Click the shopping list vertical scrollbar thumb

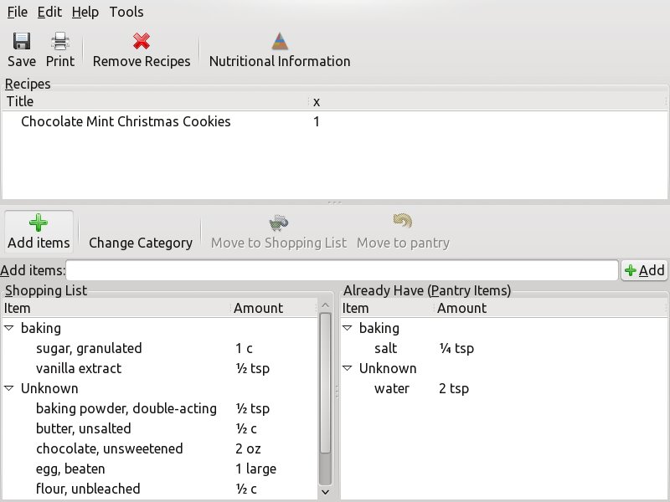[x=325, y=383]
